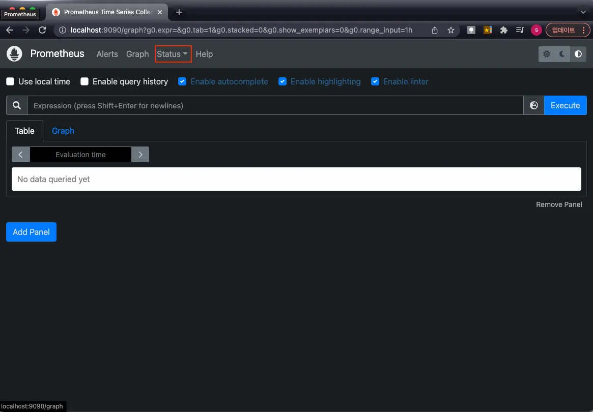
Task: Focus the Expression input field
Action: coord(275,105)
